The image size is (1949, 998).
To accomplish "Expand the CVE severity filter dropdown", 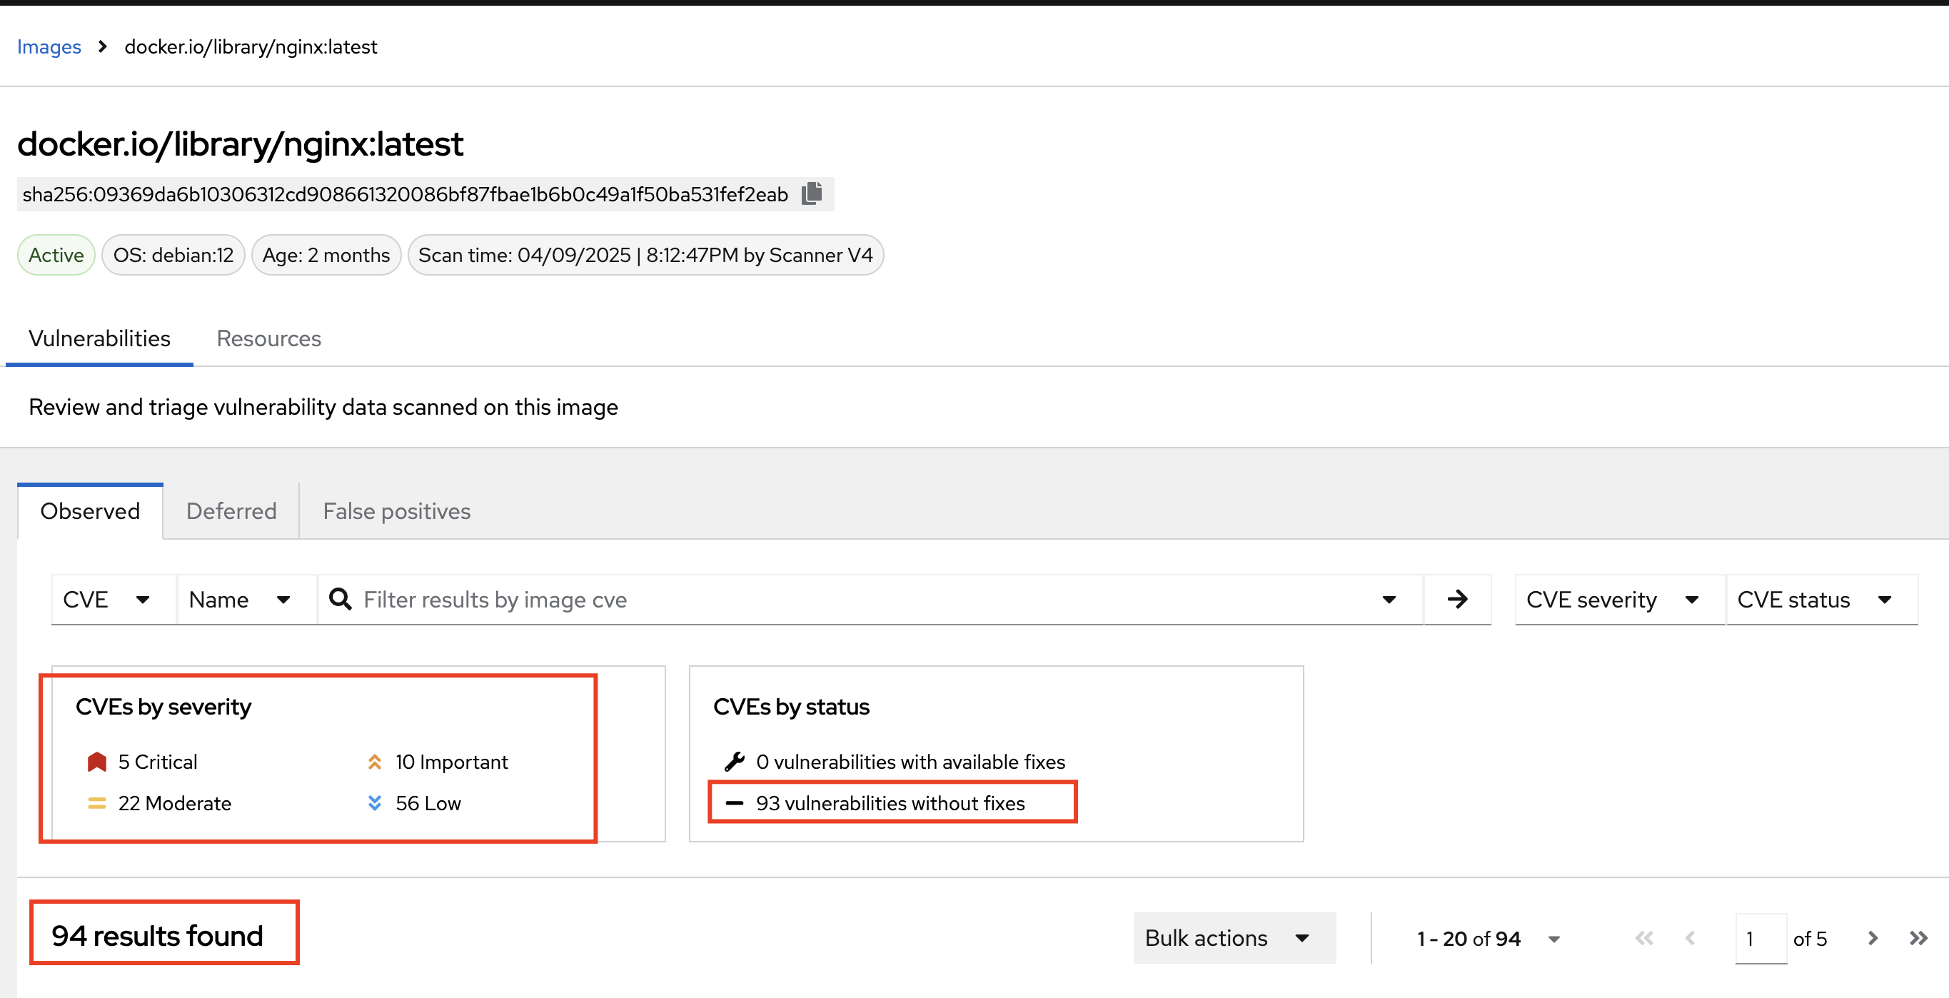I will [1612, 599].
